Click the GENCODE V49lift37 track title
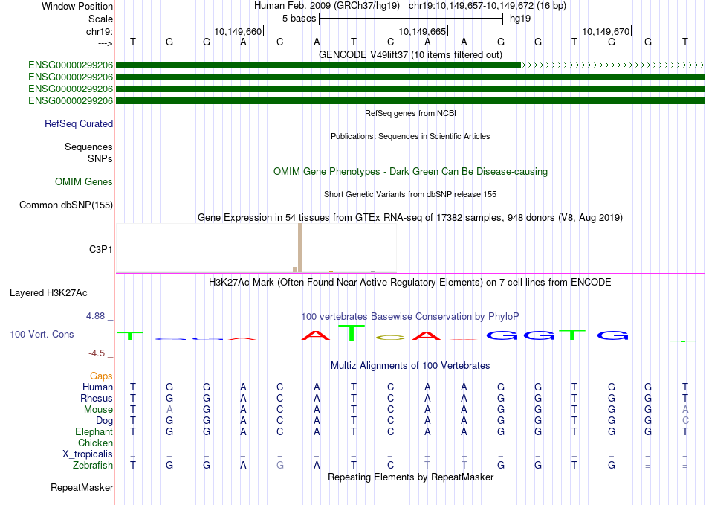The height and width of the screenshot is (505, 706). [x=410, y=55]
